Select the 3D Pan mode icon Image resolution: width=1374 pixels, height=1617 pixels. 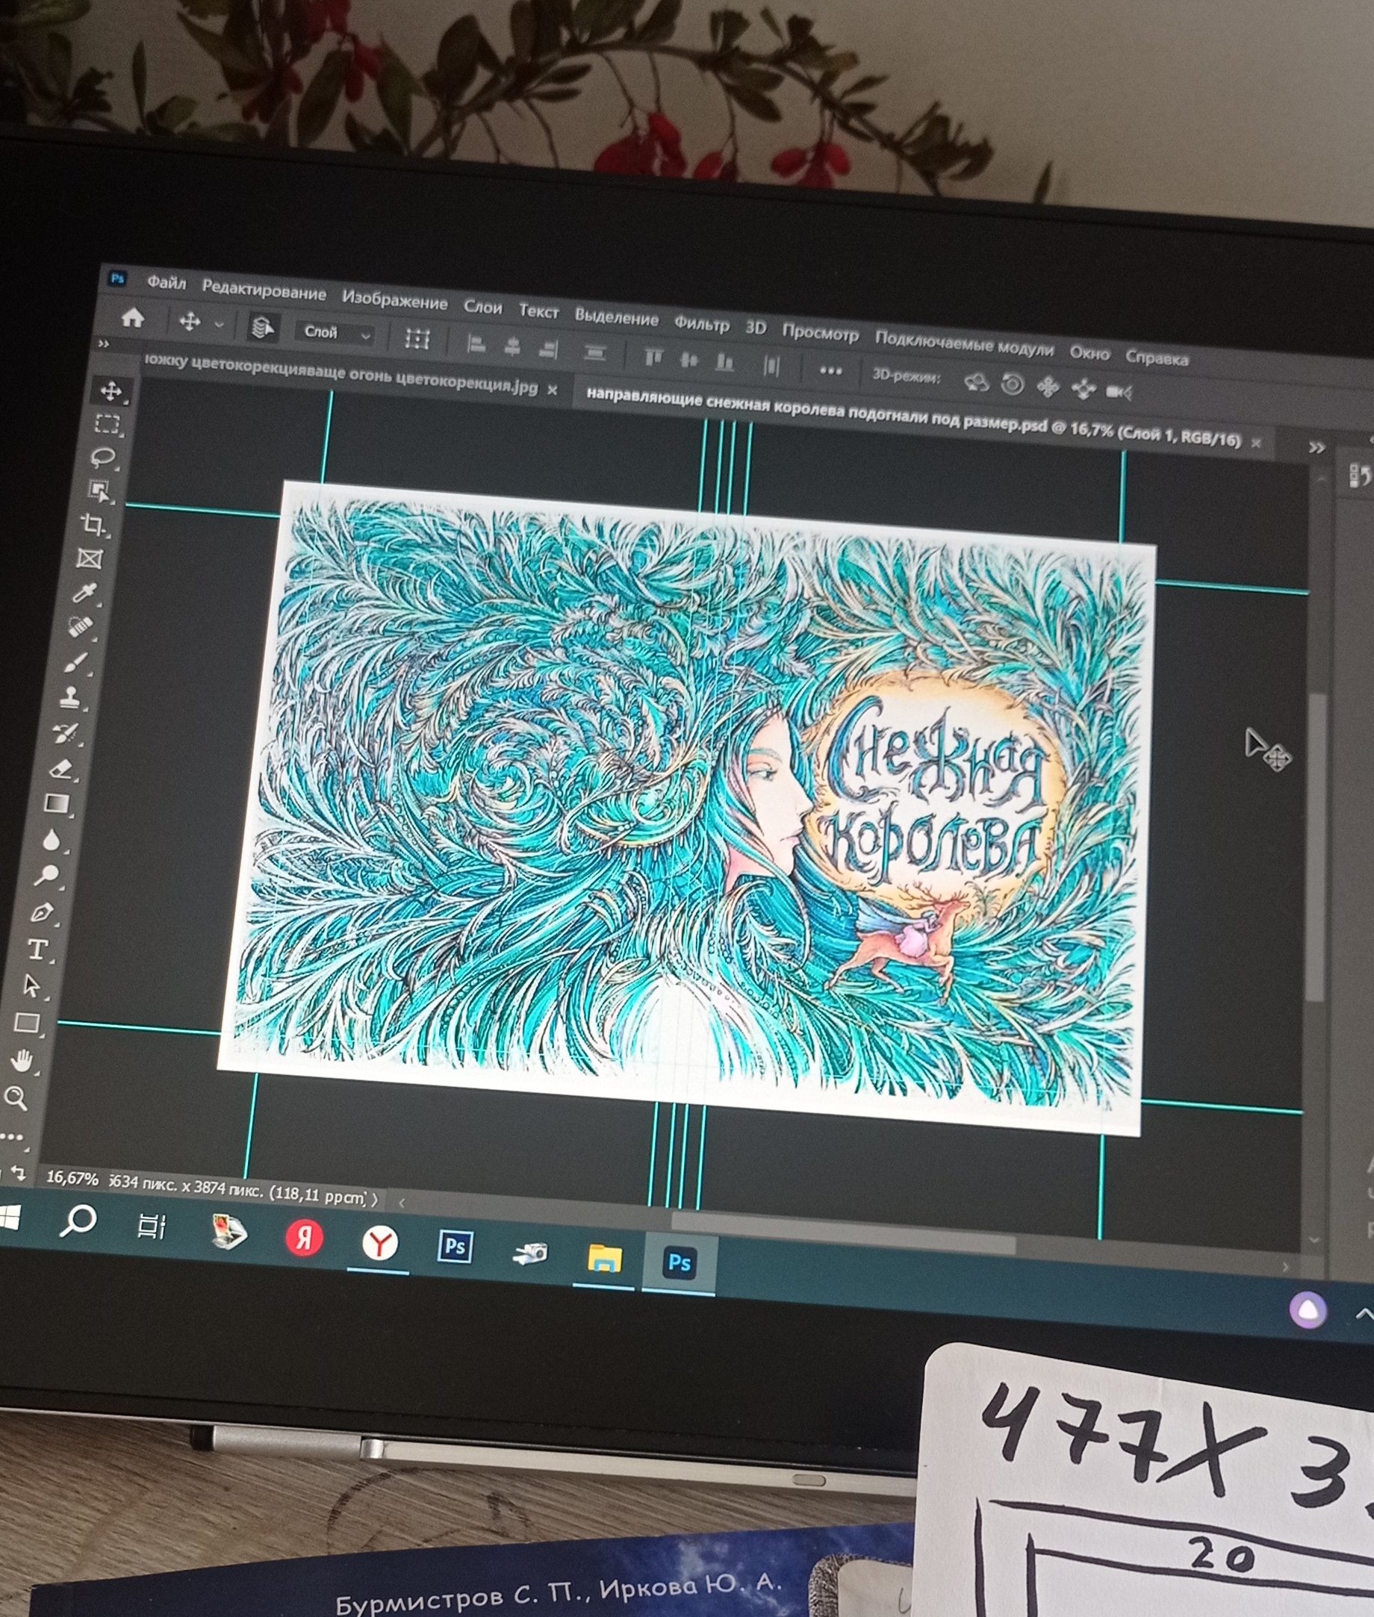point(1048,387)
